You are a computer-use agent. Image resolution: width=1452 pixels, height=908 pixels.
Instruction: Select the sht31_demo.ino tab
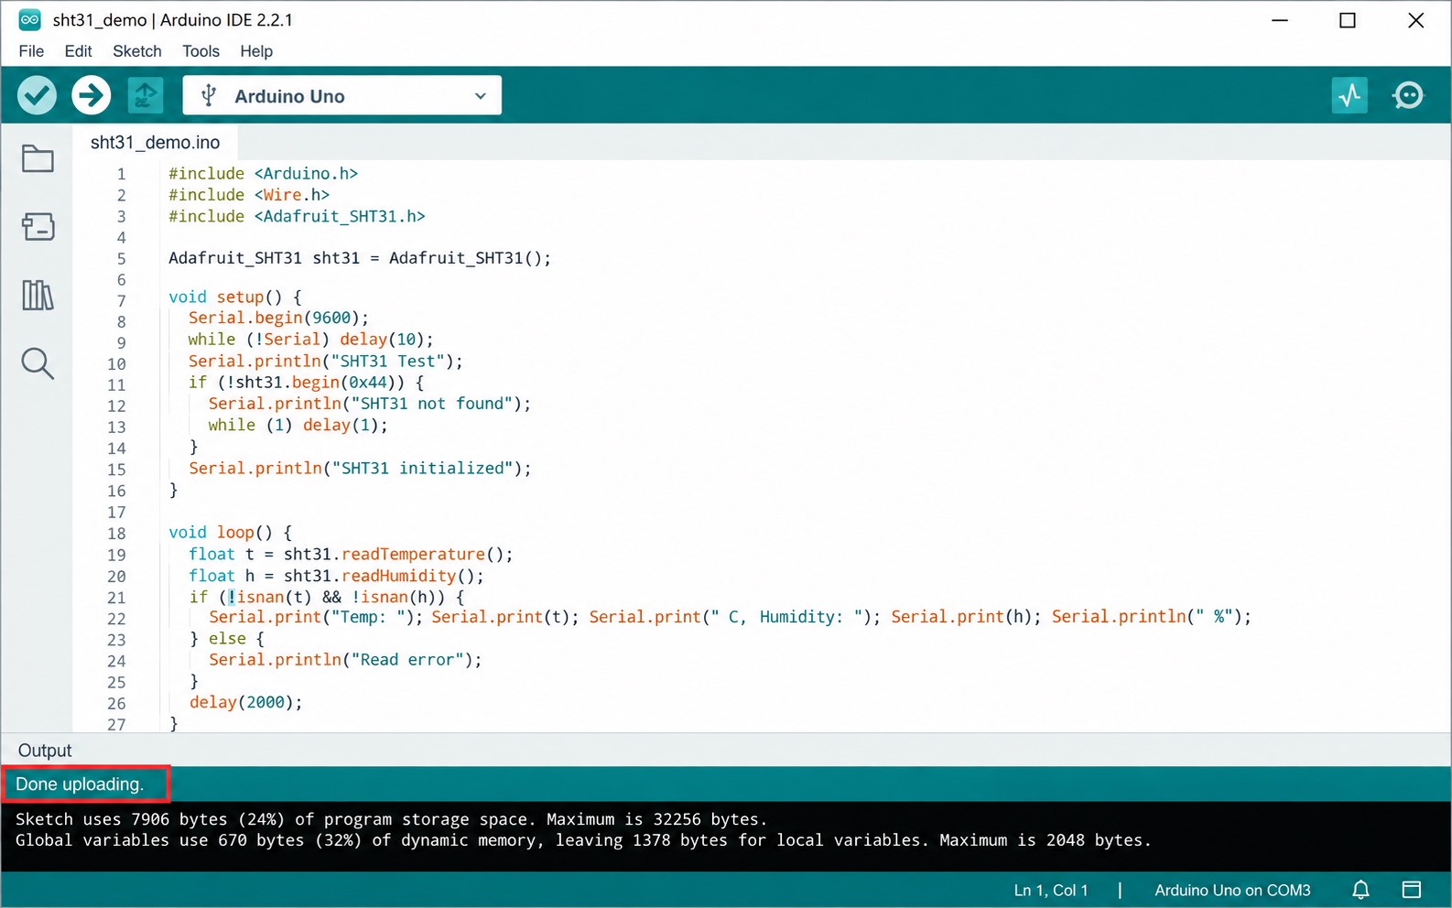tap(156, 143)
